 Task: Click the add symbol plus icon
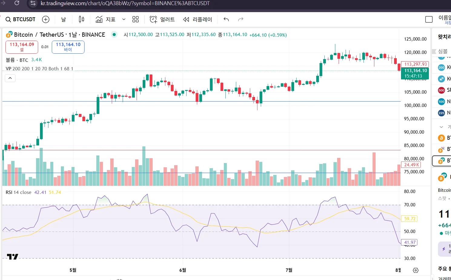click(46, 19)
